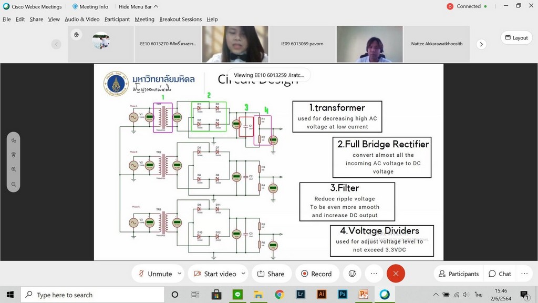Start video with the camera button
The image size is (538, 303).
pos(215,274)
